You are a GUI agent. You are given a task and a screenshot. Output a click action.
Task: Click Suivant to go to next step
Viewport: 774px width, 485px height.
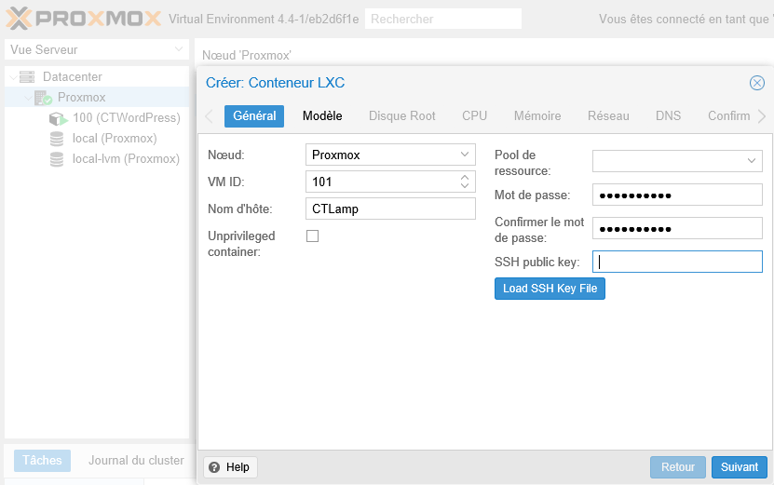tap(740, 467)
